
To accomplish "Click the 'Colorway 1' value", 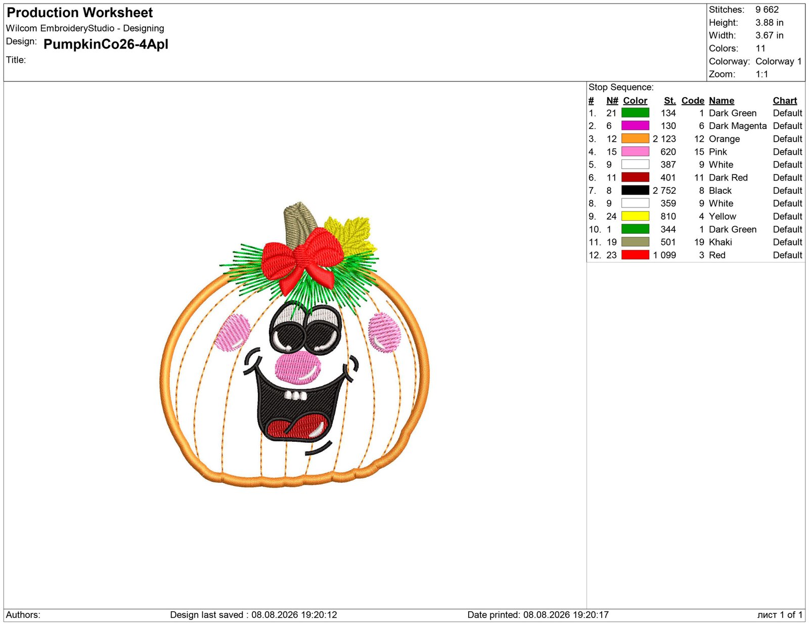I will pos(779,61).
